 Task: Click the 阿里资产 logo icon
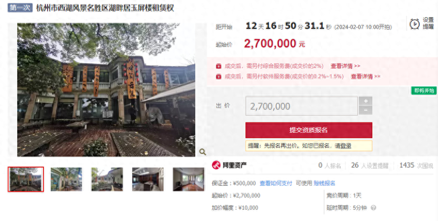[216, 165]
